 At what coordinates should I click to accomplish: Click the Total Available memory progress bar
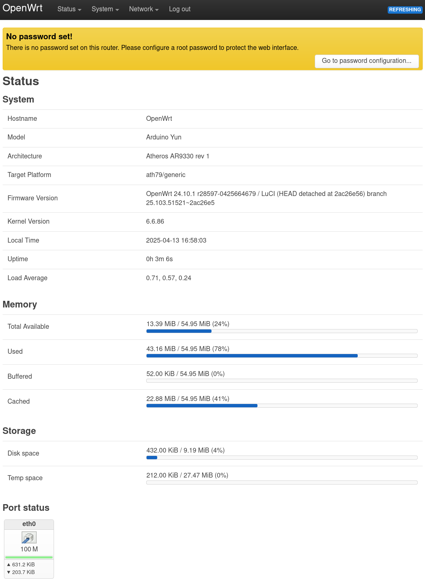tap(282, 331)
